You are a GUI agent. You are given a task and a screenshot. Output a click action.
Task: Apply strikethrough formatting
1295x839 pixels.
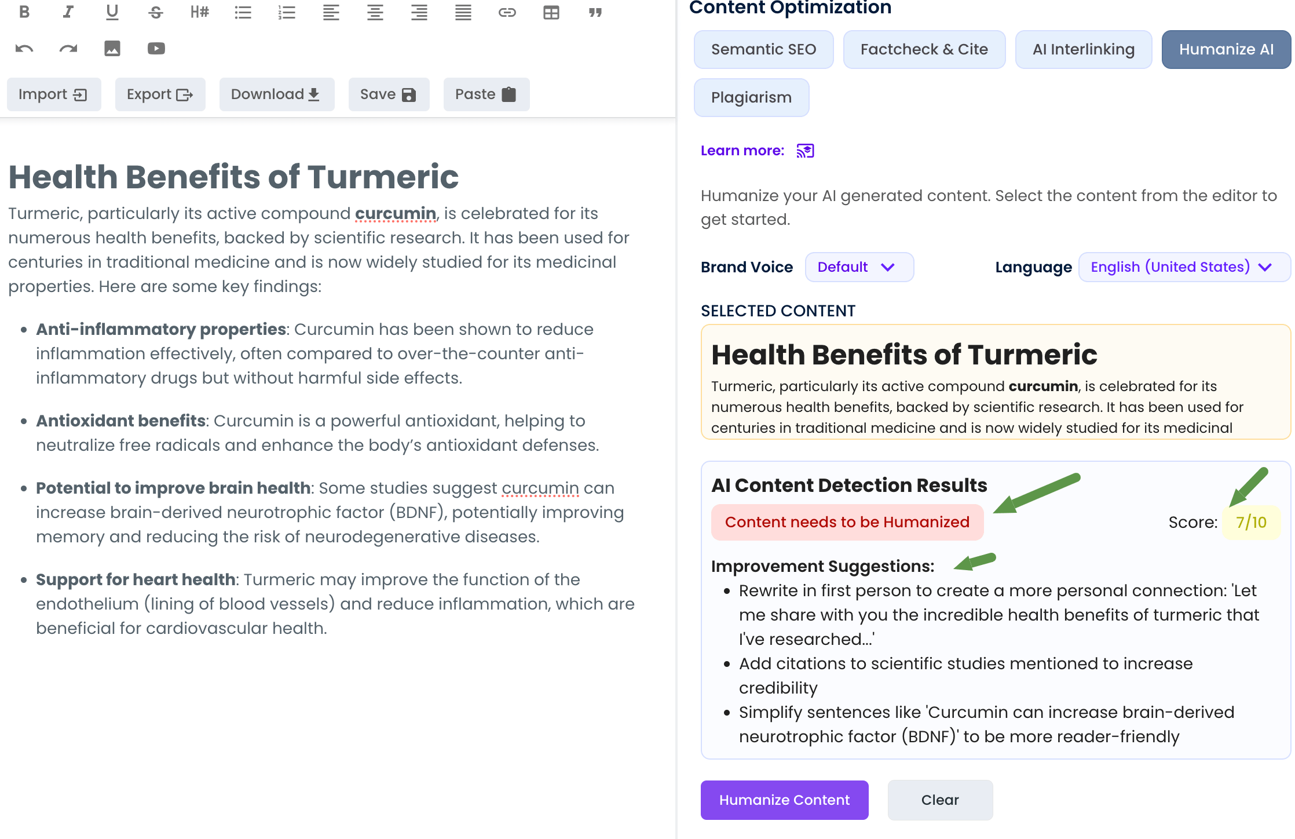(156, 12)
